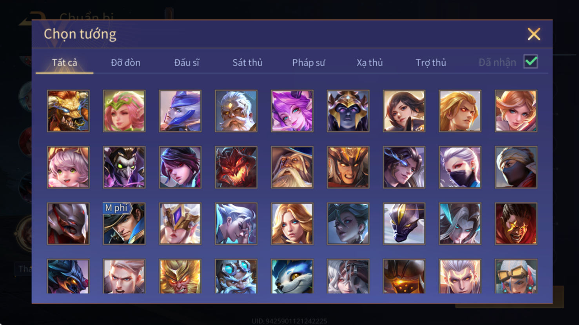This screenshot has width=579, height=325.
Task: Show the 'Sát thủ' hero category
Action: (x=247, y=63)
